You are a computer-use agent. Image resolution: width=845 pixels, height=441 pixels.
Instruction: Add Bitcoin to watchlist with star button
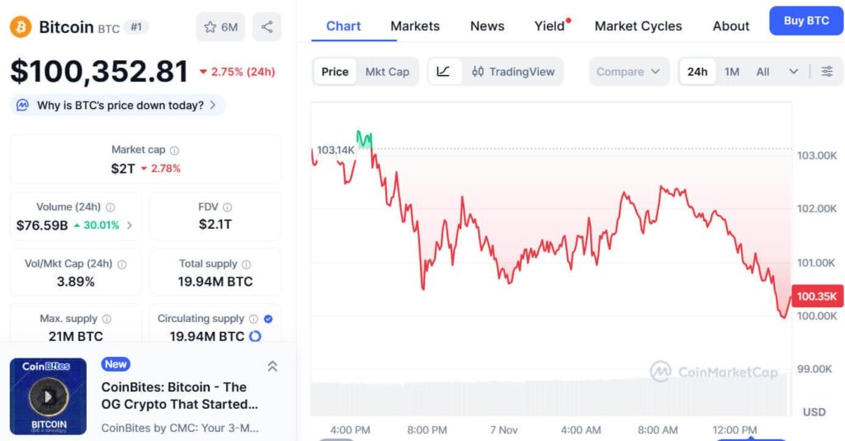tap(220, 27)
